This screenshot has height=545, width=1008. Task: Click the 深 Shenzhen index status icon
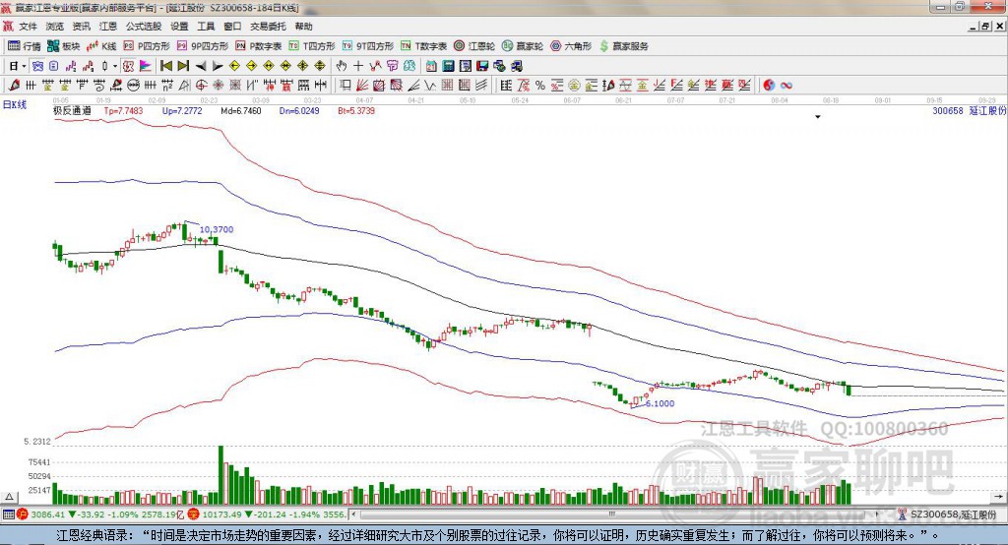tap(193, 515)
